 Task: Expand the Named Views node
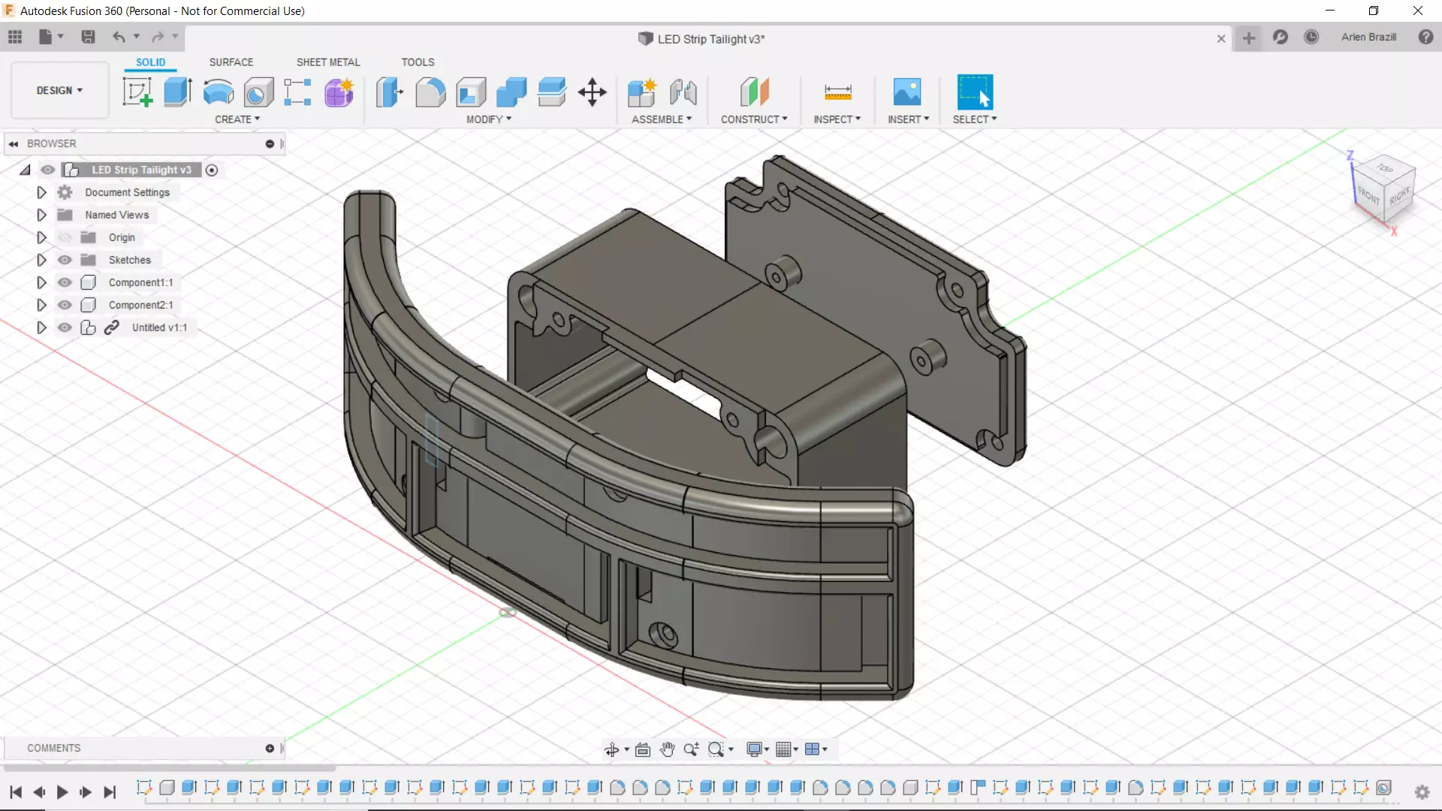pos(41,215)
